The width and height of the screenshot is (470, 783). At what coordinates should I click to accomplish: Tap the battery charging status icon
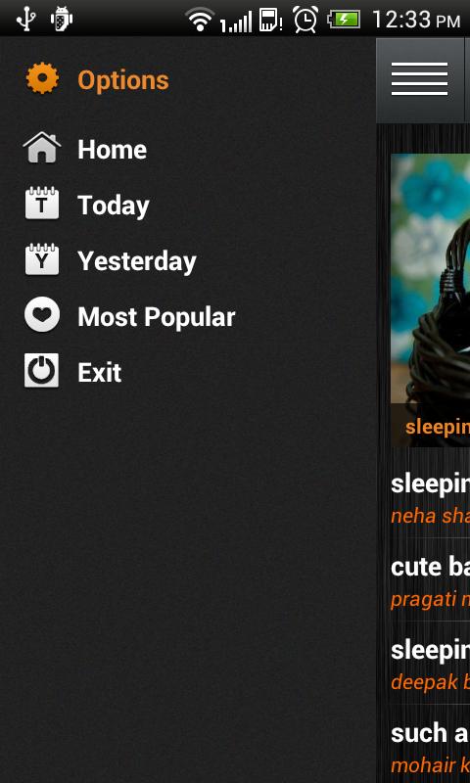pos(344,20)
